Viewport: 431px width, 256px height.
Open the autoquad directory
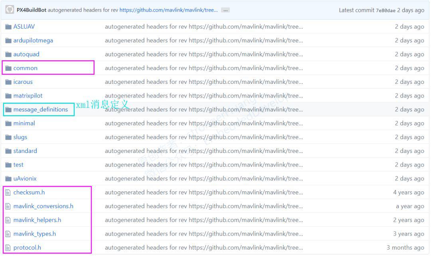26,54
